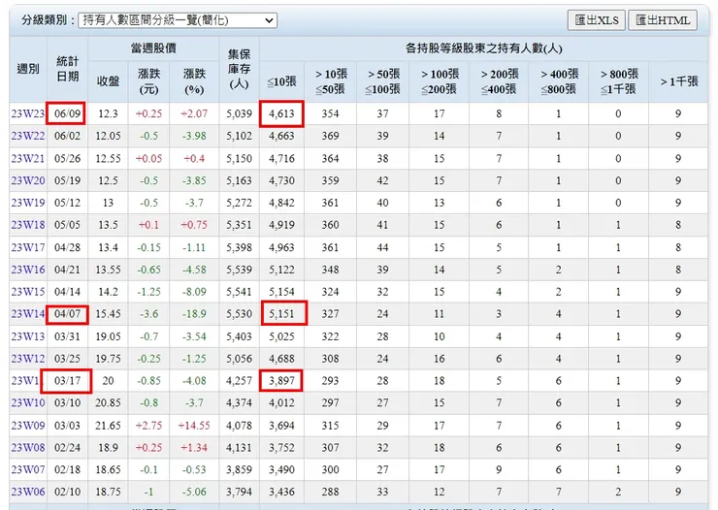Select custody count 5,541
718x510 pixels.
[239, 292]
